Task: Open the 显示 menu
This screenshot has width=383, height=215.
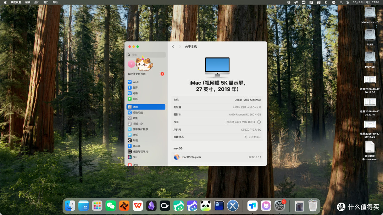Action: coord(37,2)
